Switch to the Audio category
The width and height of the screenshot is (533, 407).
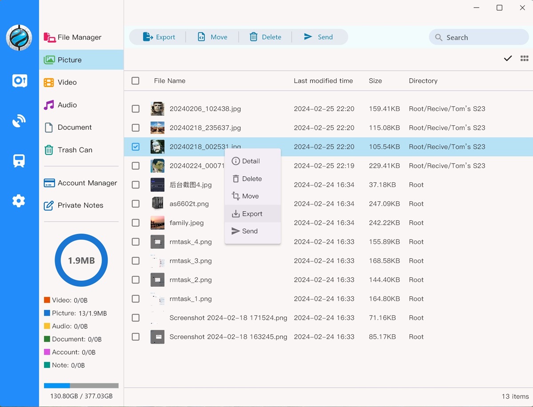pyautogui.click(x=81, y=105)
